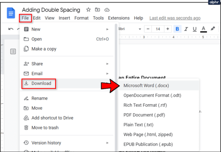Screen dimensions: 221x152
Task: Show the document outline icon
Action: click(13, 52)
